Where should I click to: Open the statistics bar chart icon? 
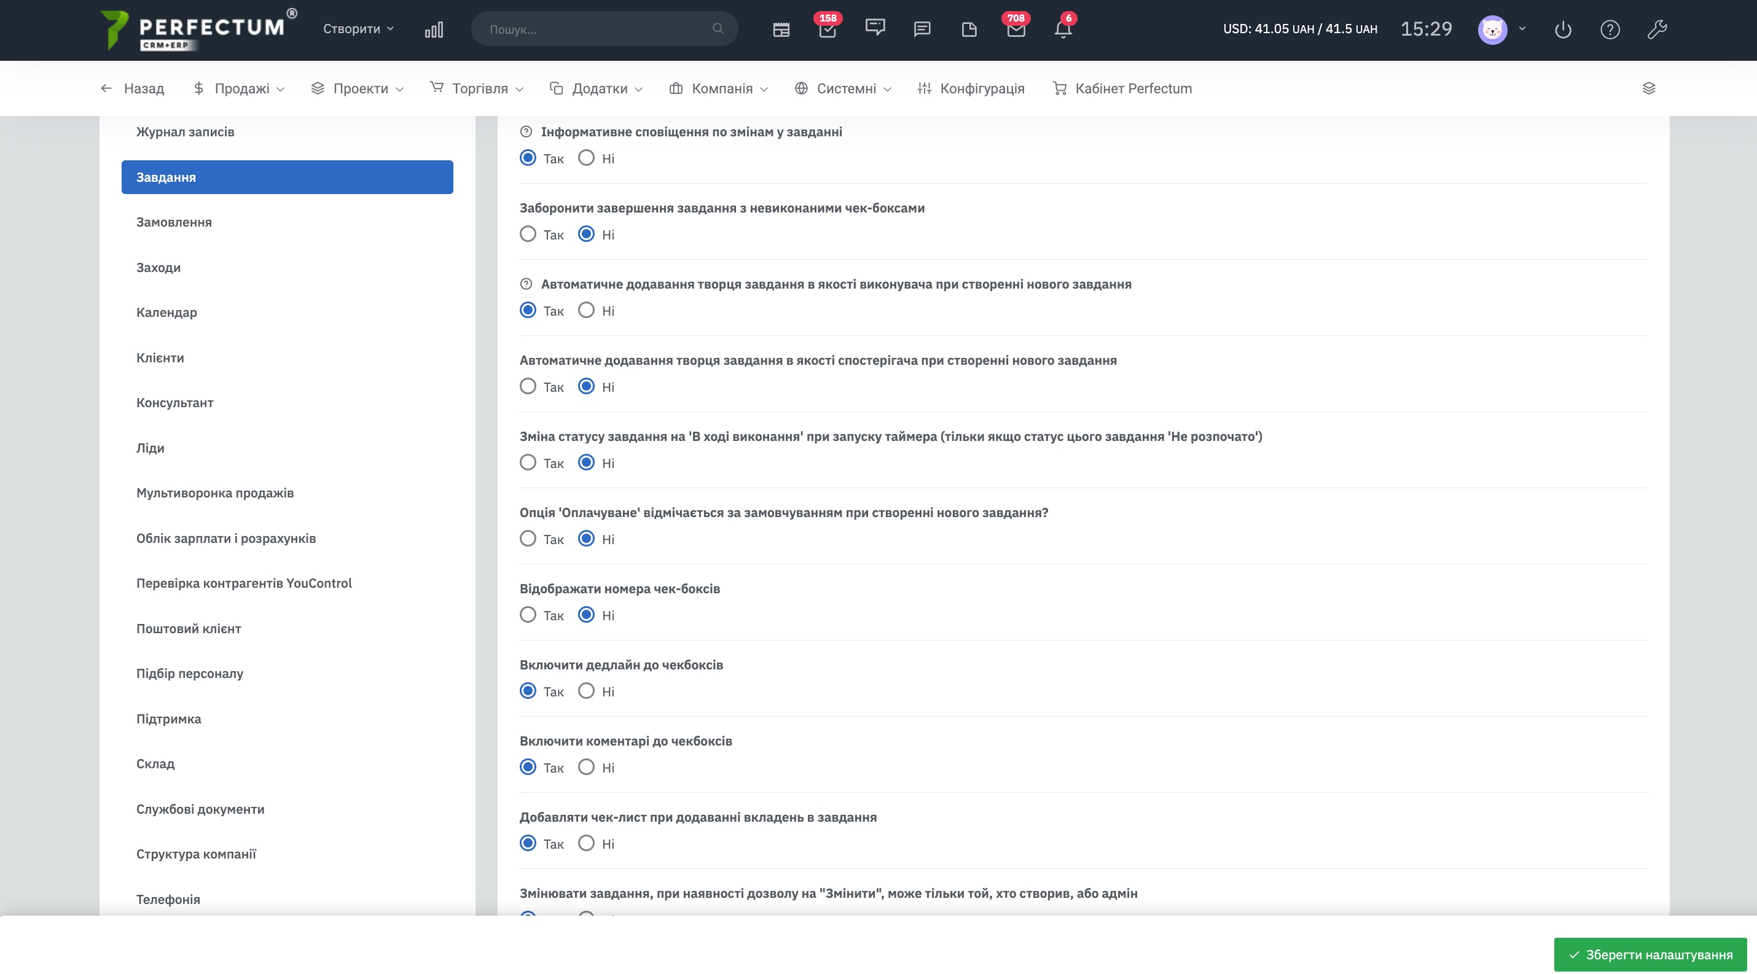coord(434,29)
